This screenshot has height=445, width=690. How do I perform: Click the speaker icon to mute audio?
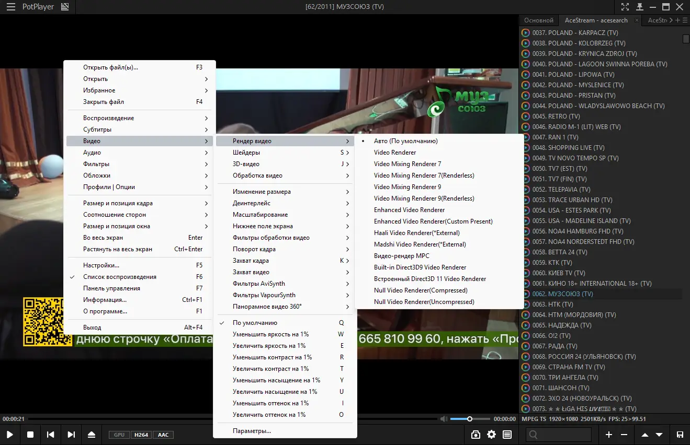(x=444, y=419)
